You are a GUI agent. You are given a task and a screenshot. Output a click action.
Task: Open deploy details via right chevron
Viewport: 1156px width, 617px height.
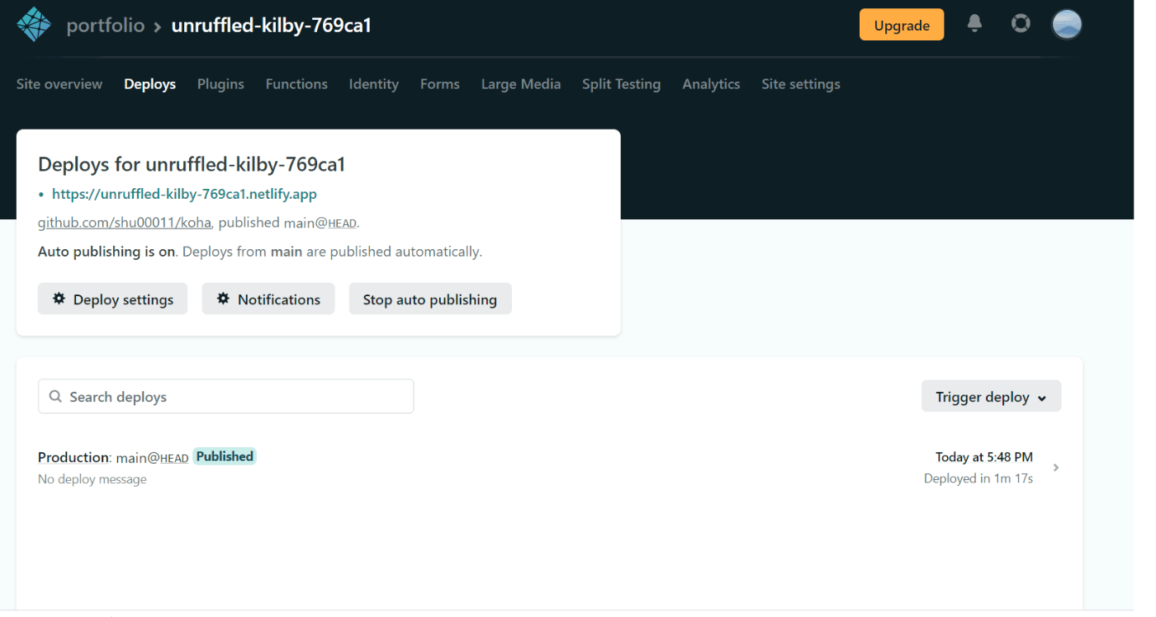(1056, 468)
